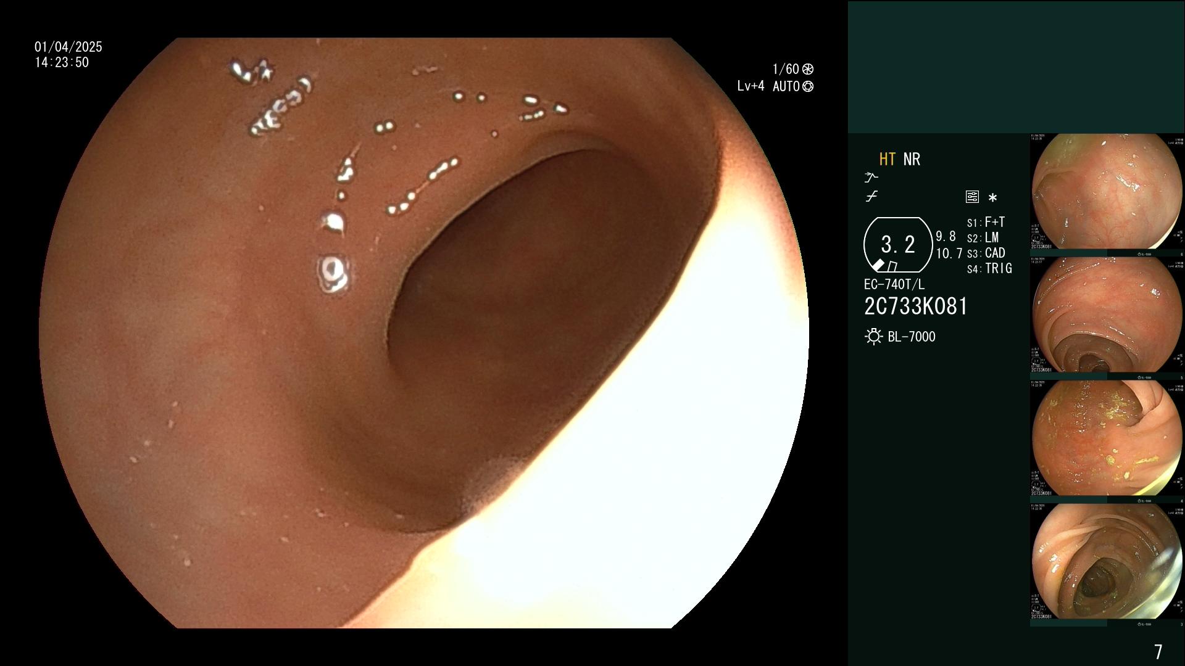Toggle the NR noise reduction indicator
Screen dimensions: 1185x666
912,159
